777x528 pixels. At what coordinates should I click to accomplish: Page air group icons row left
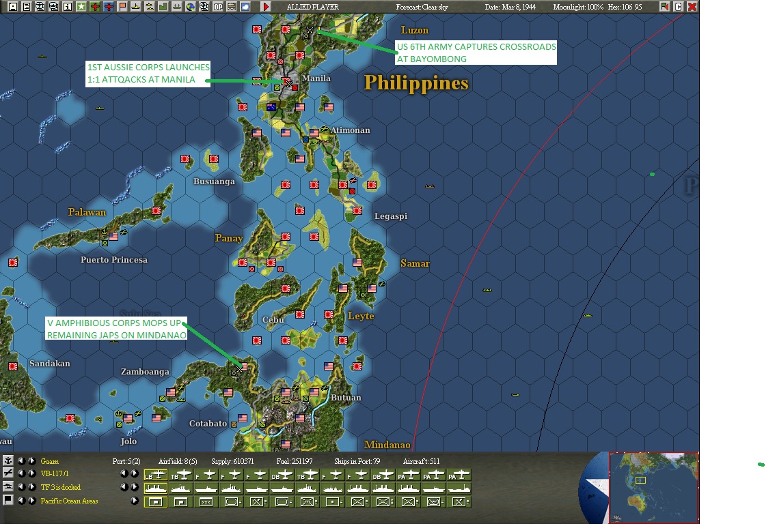click(x=124, y=473)
